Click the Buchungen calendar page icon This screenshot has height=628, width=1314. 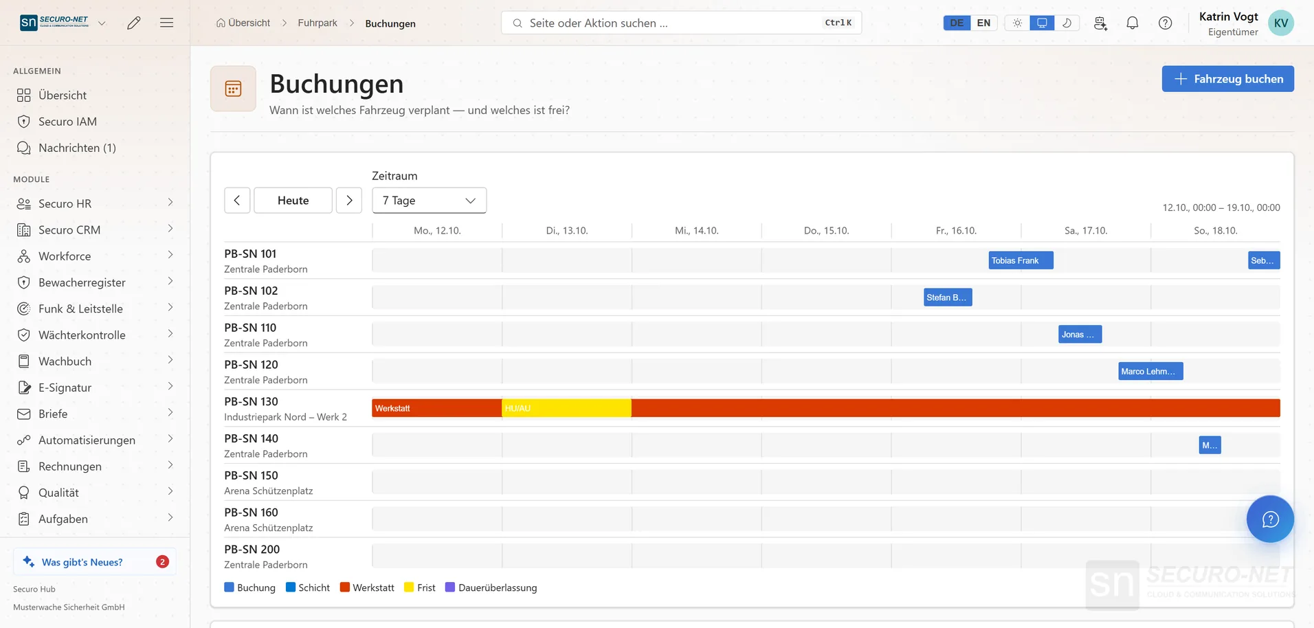pos(233,89)
